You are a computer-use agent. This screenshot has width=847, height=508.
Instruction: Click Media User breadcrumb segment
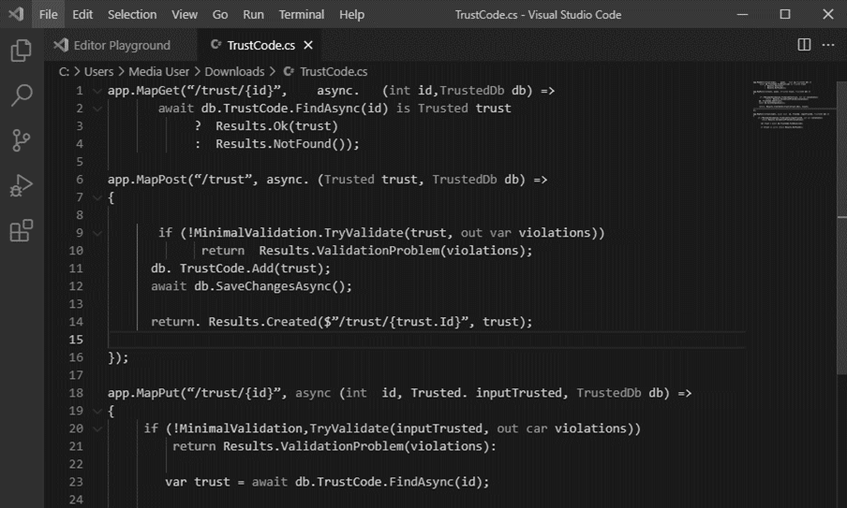pyautogui.click(x=159, y=72)
